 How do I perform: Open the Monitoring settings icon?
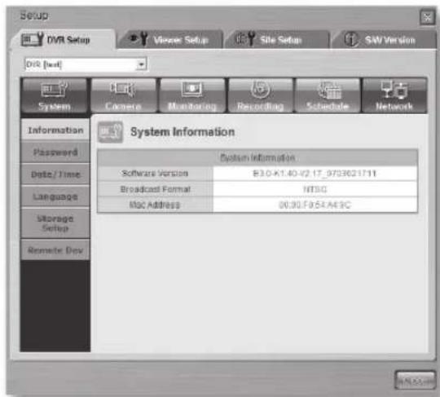pos(192,96)
